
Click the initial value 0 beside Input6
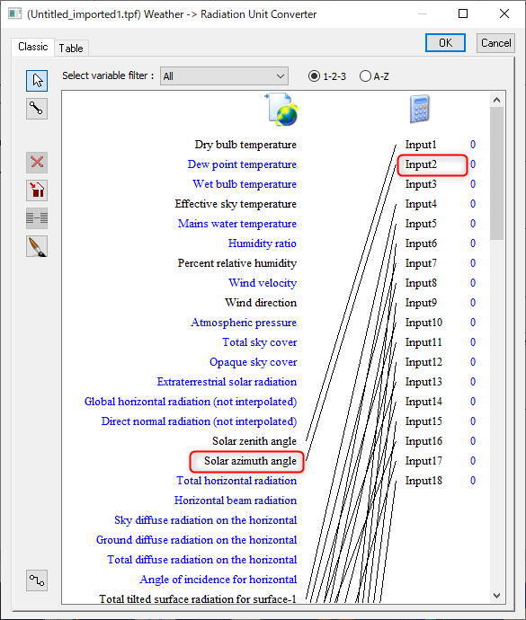pyautogui.click(x=473, y=244)
